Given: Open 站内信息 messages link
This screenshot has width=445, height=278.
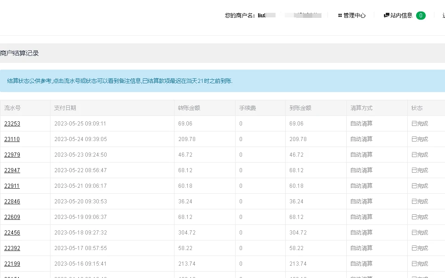Looking at the screenshot, I should [x=401, y=16].
